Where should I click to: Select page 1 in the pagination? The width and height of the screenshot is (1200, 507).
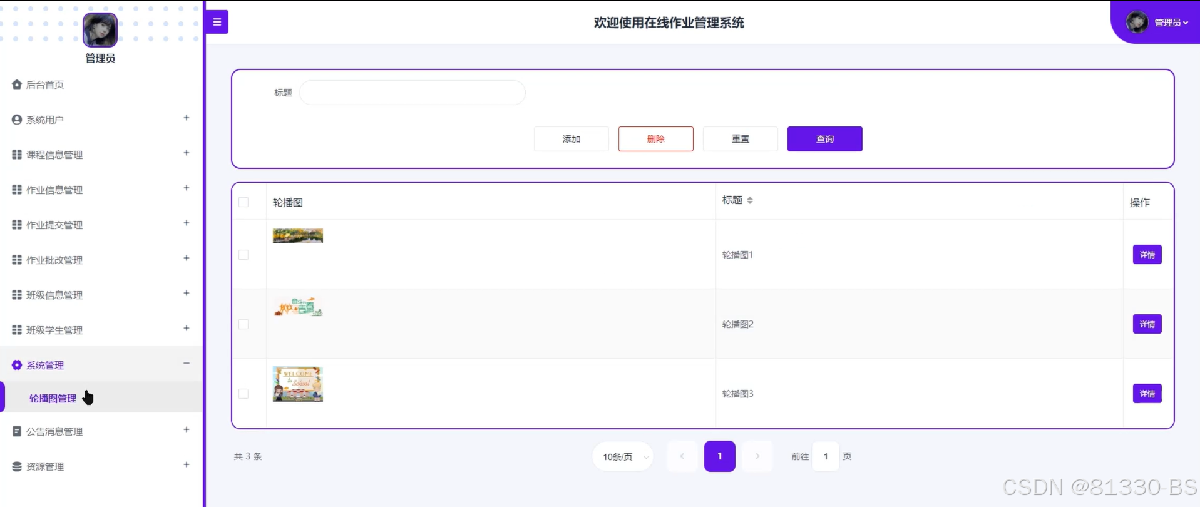pos(720,456)
